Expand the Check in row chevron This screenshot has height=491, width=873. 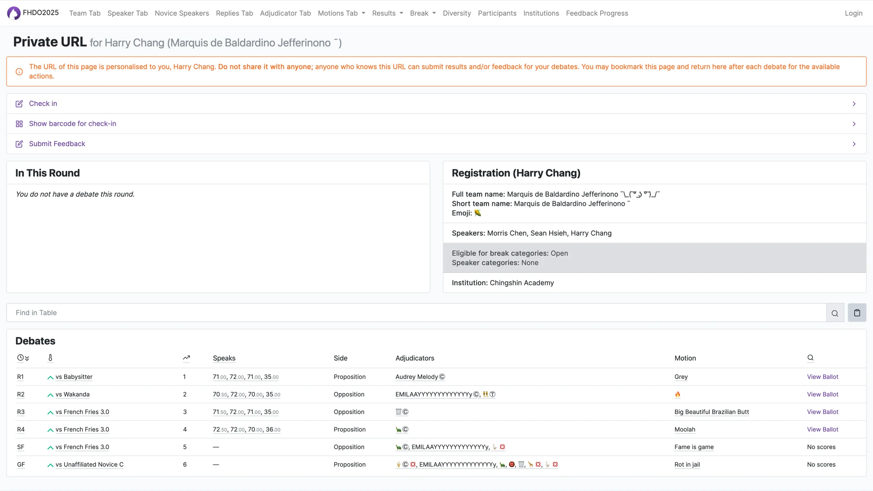(854, 104)
